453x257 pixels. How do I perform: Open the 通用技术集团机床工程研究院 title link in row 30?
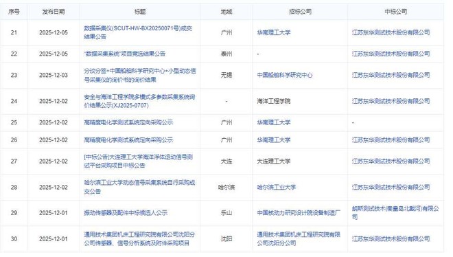coord(139,238)
